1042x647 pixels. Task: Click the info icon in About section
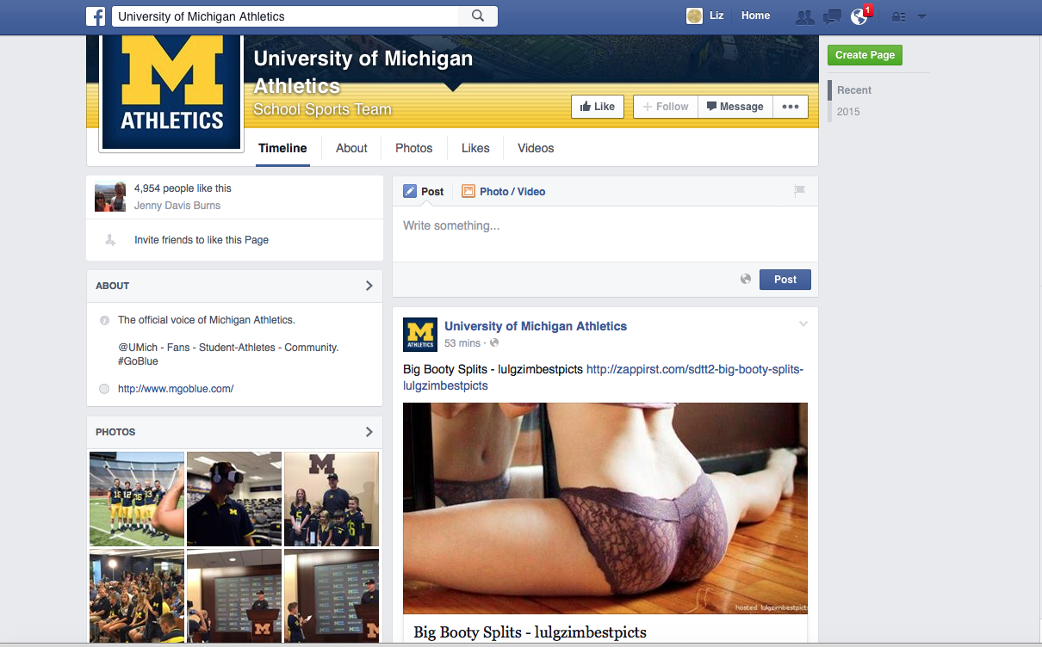click(x=104, y=320)
